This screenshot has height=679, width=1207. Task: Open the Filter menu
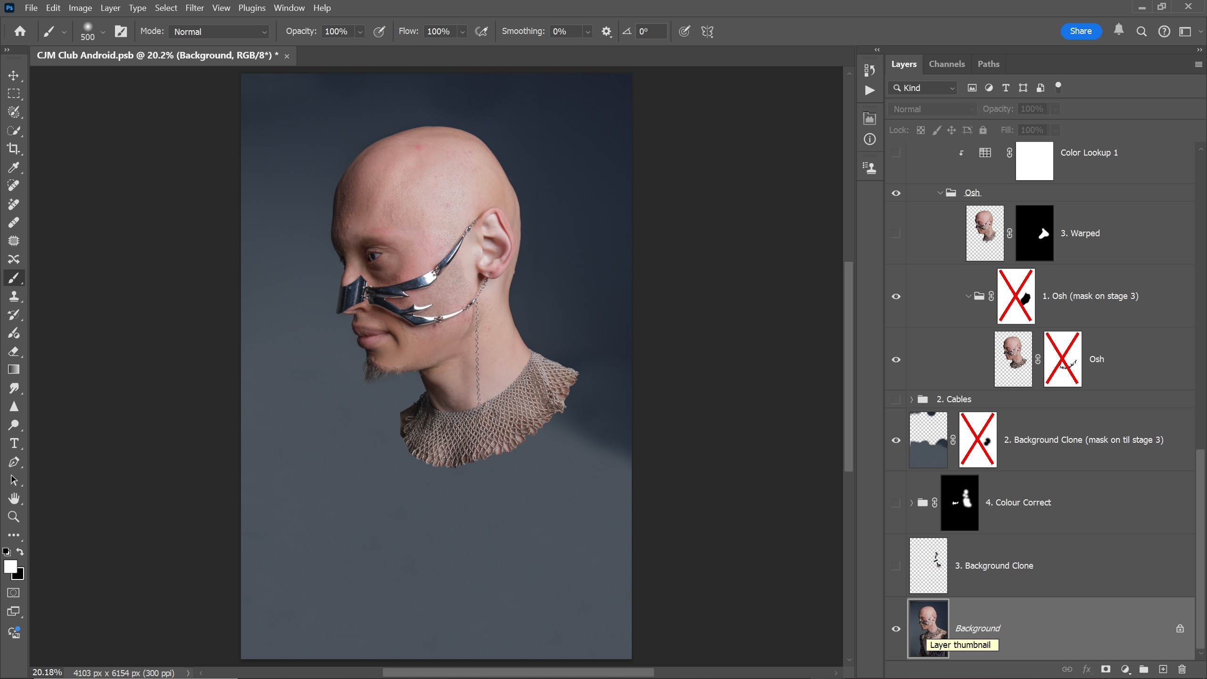[x=194, y=8]
